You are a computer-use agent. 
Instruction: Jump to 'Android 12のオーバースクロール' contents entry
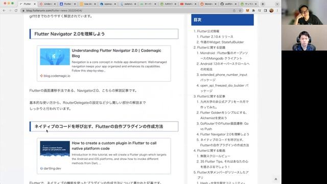[x=225, y=66]
